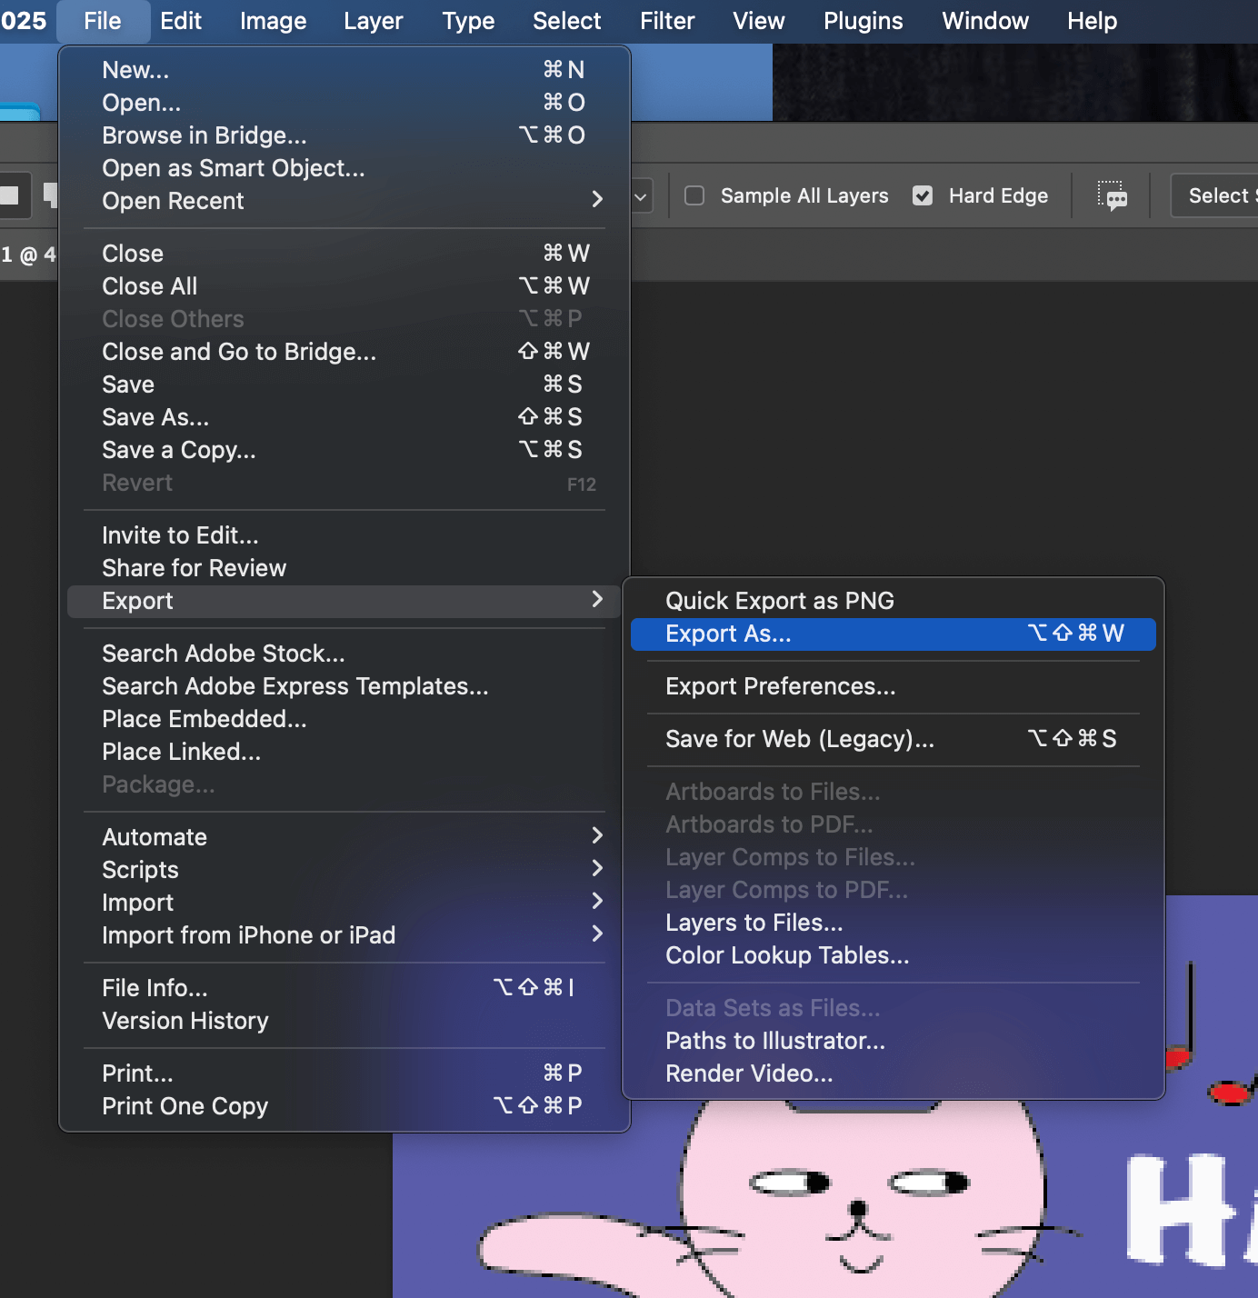This screenshot has height=1298, width=1258.
Task: Choose Save As... menu item
Action: pyautogui.click(x=344, y=417)
